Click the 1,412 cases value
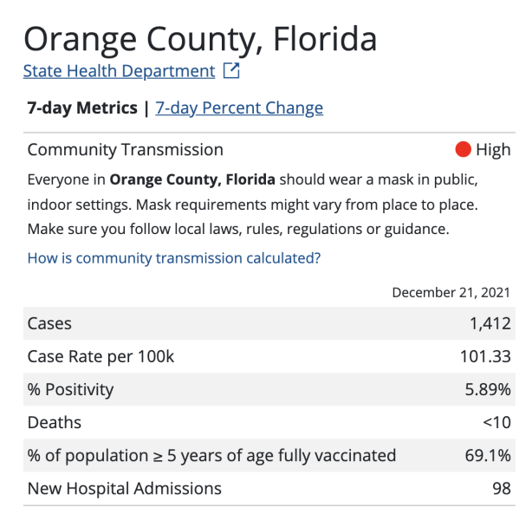The height and width of the screenshot is (520, 532). point(490,323)
